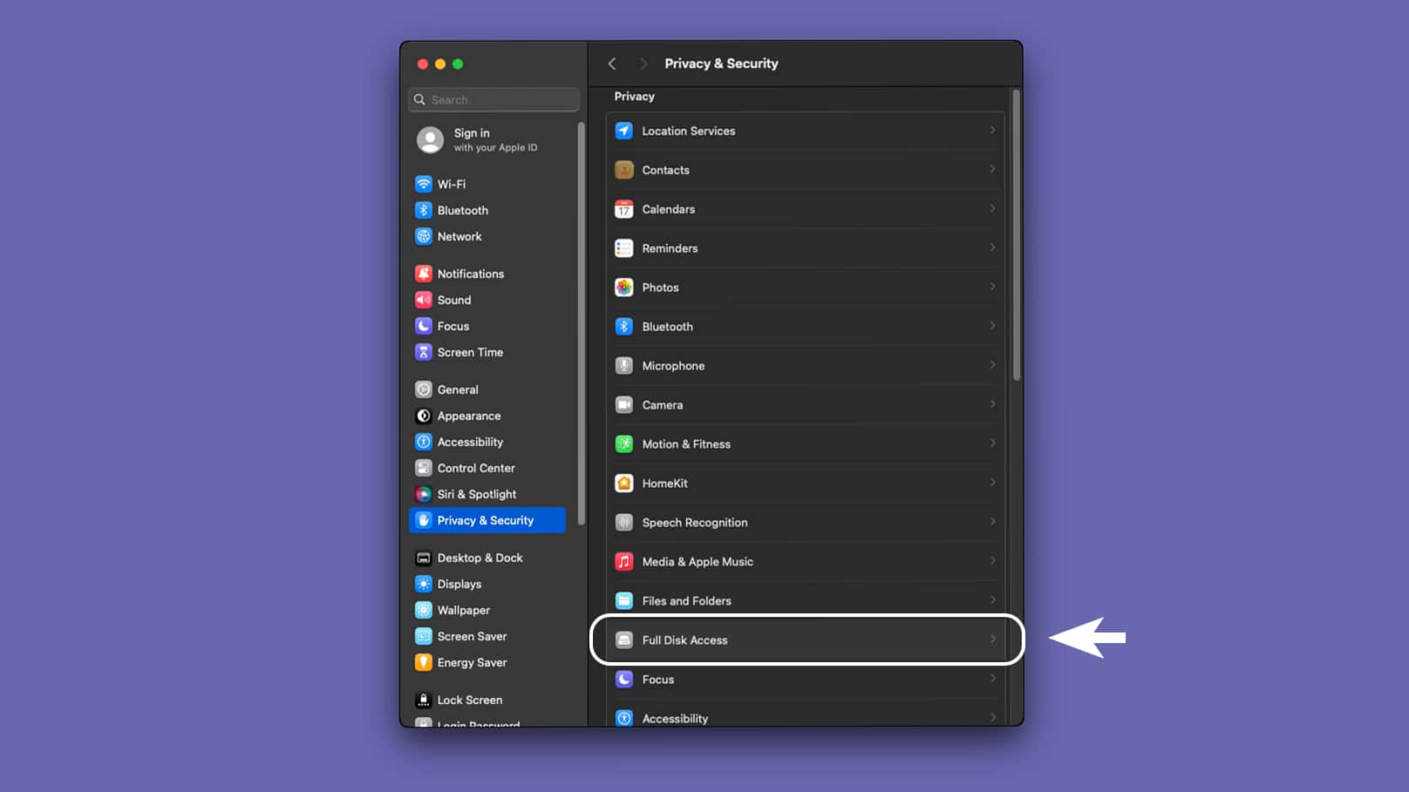This screenshot has height=792, width=1409.
Task: Expand Full Disk Access row chevron
Action: click(992, 640)
